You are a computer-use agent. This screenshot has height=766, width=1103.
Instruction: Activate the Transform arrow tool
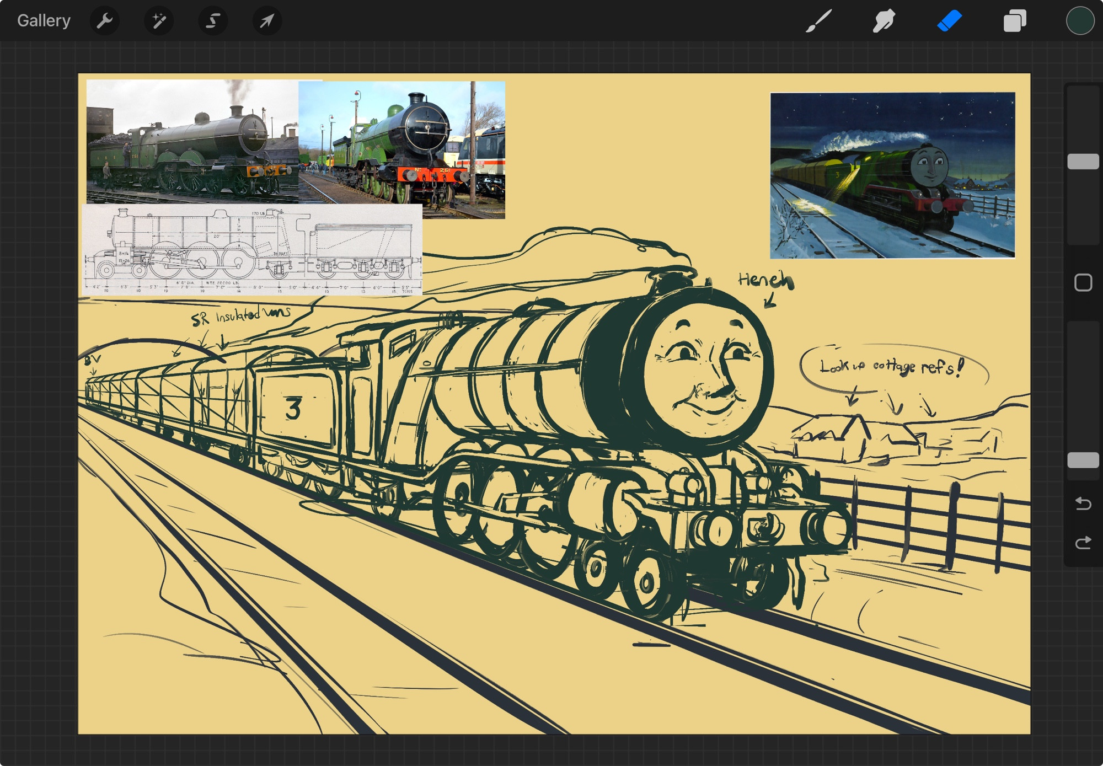pos(267,21)
